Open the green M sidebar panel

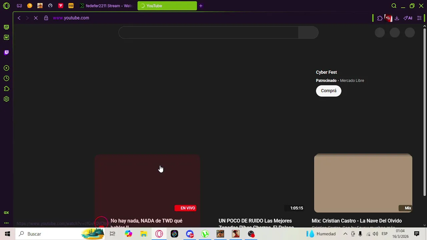pyautogui.click(x=6, y=37)
